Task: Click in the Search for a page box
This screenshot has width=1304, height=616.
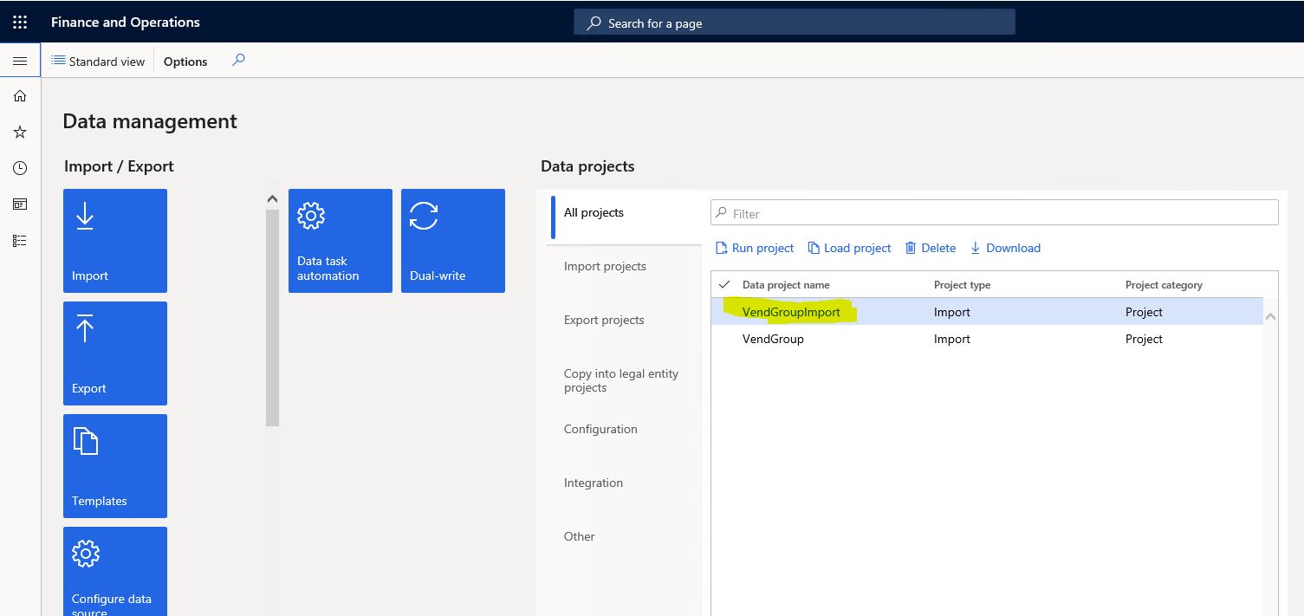Action: [x=795, y=23]
